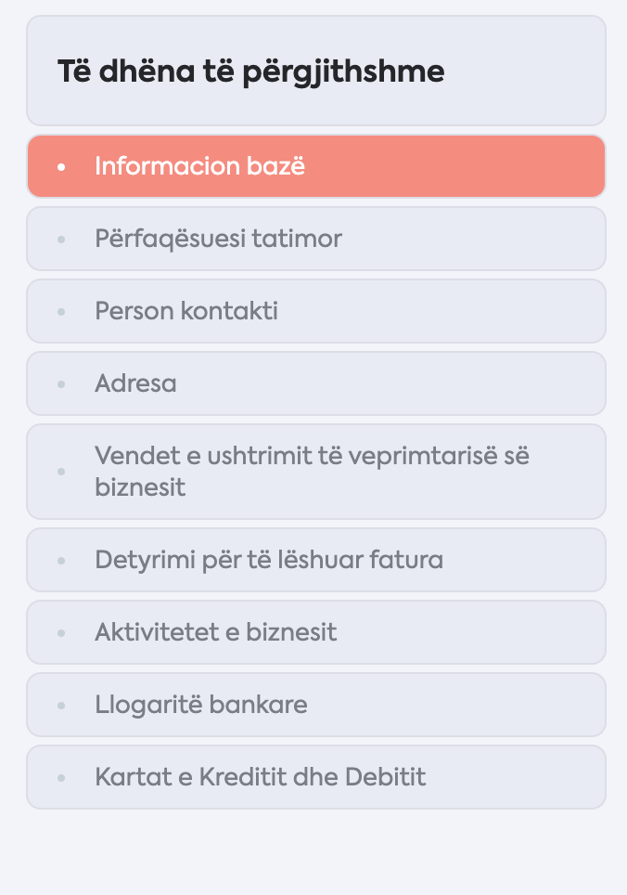
Task: Select Vendet e ushtrimit të veprimtarisë së biznesit
Action: pos(315,472)
